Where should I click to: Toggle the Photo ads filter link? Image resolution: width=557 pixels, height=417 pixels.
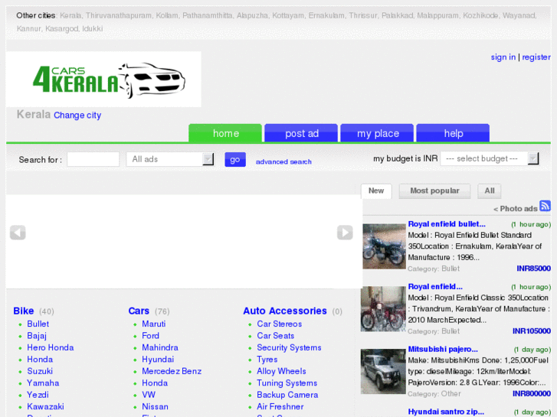point(515,209)
